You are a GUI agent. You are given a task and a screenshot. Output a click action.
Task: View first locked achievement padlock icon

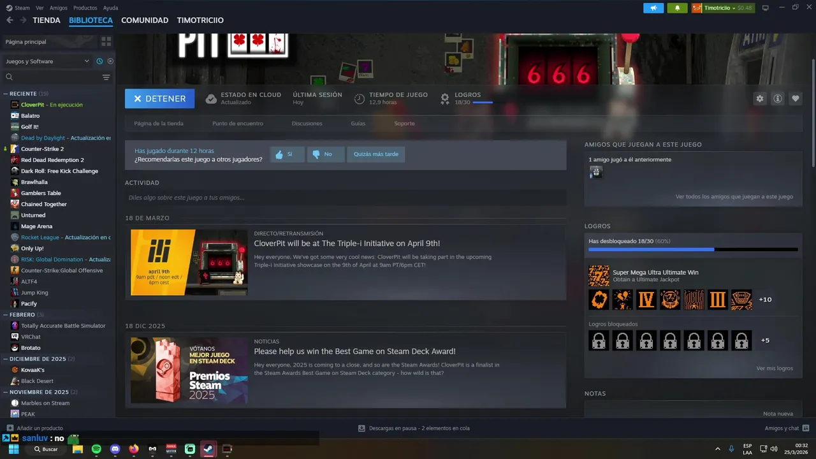pos(599,340)
